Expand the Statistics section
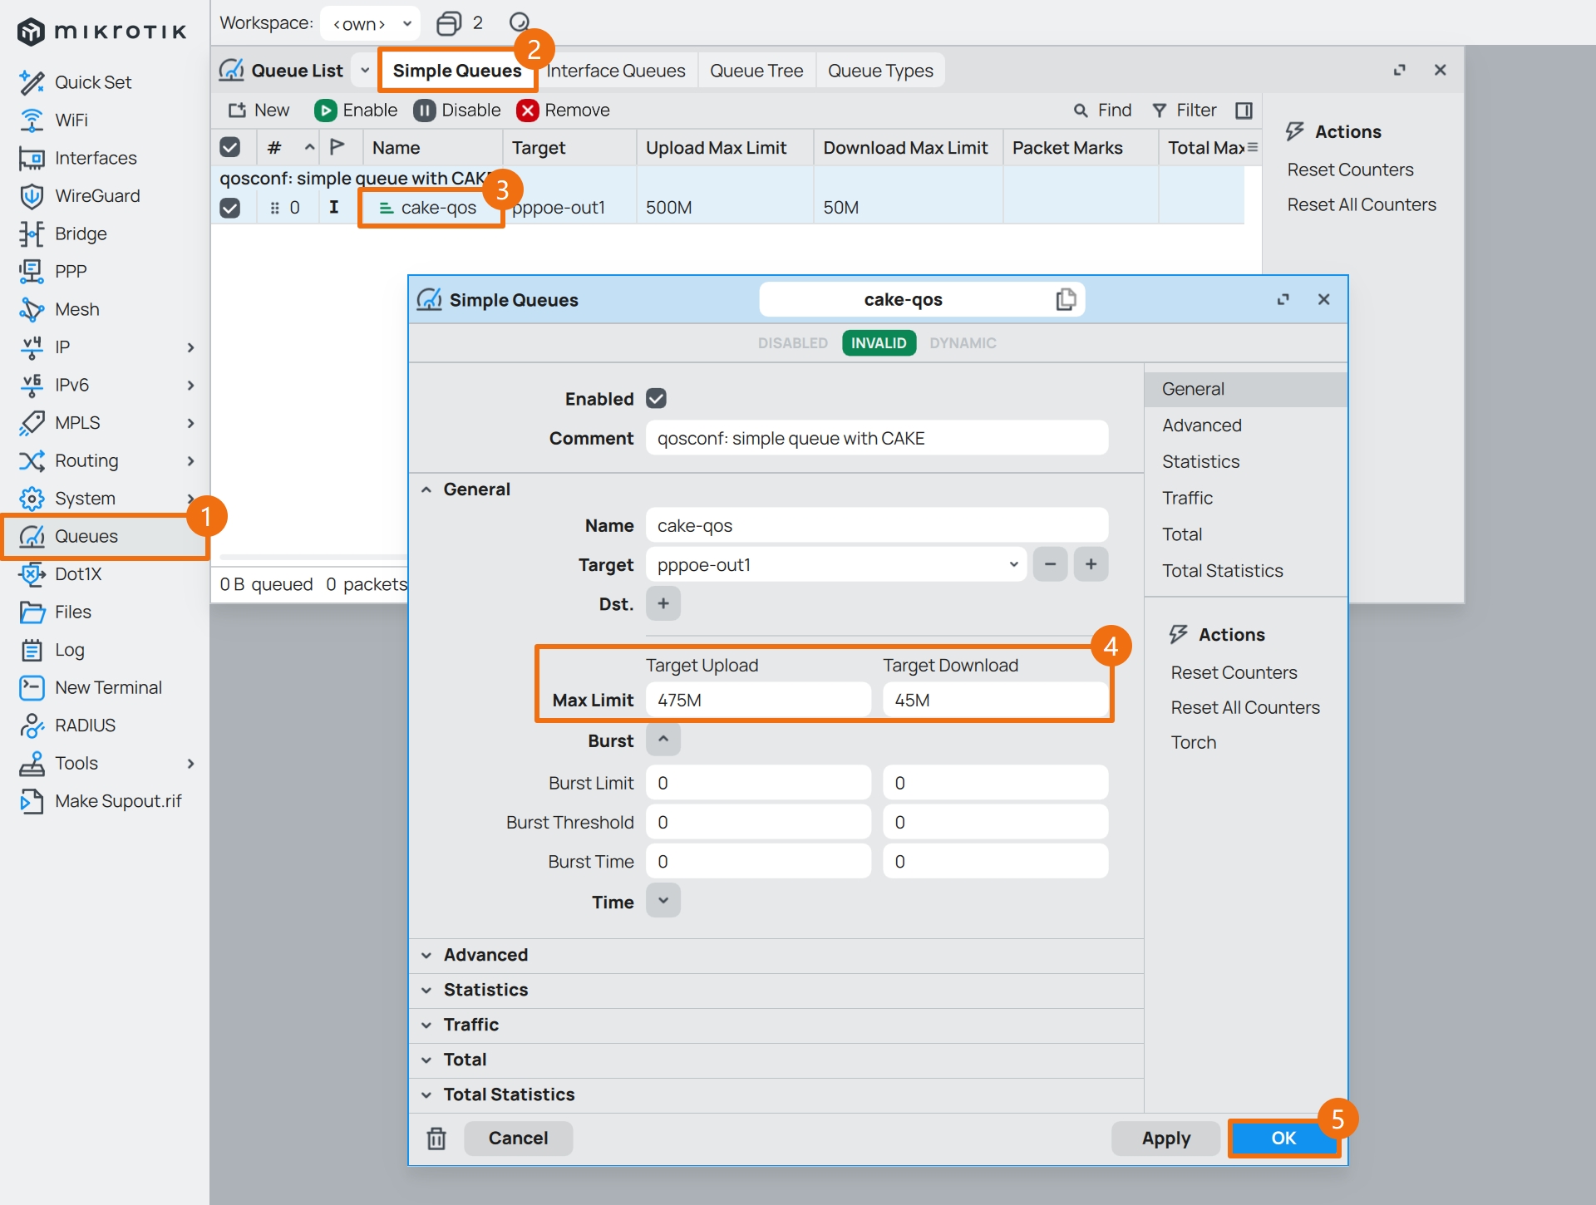 pyautogui.click(x=485, y=990)
